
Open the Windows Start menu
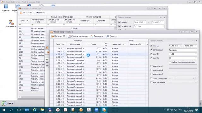pos(3,110)
